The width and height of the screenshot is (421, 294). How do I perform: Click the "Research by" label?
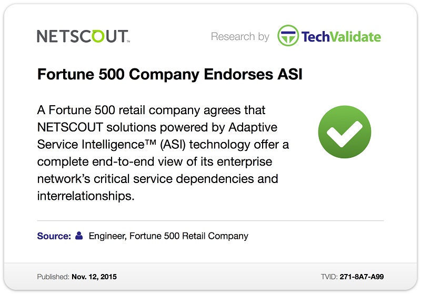pos(240,36)
